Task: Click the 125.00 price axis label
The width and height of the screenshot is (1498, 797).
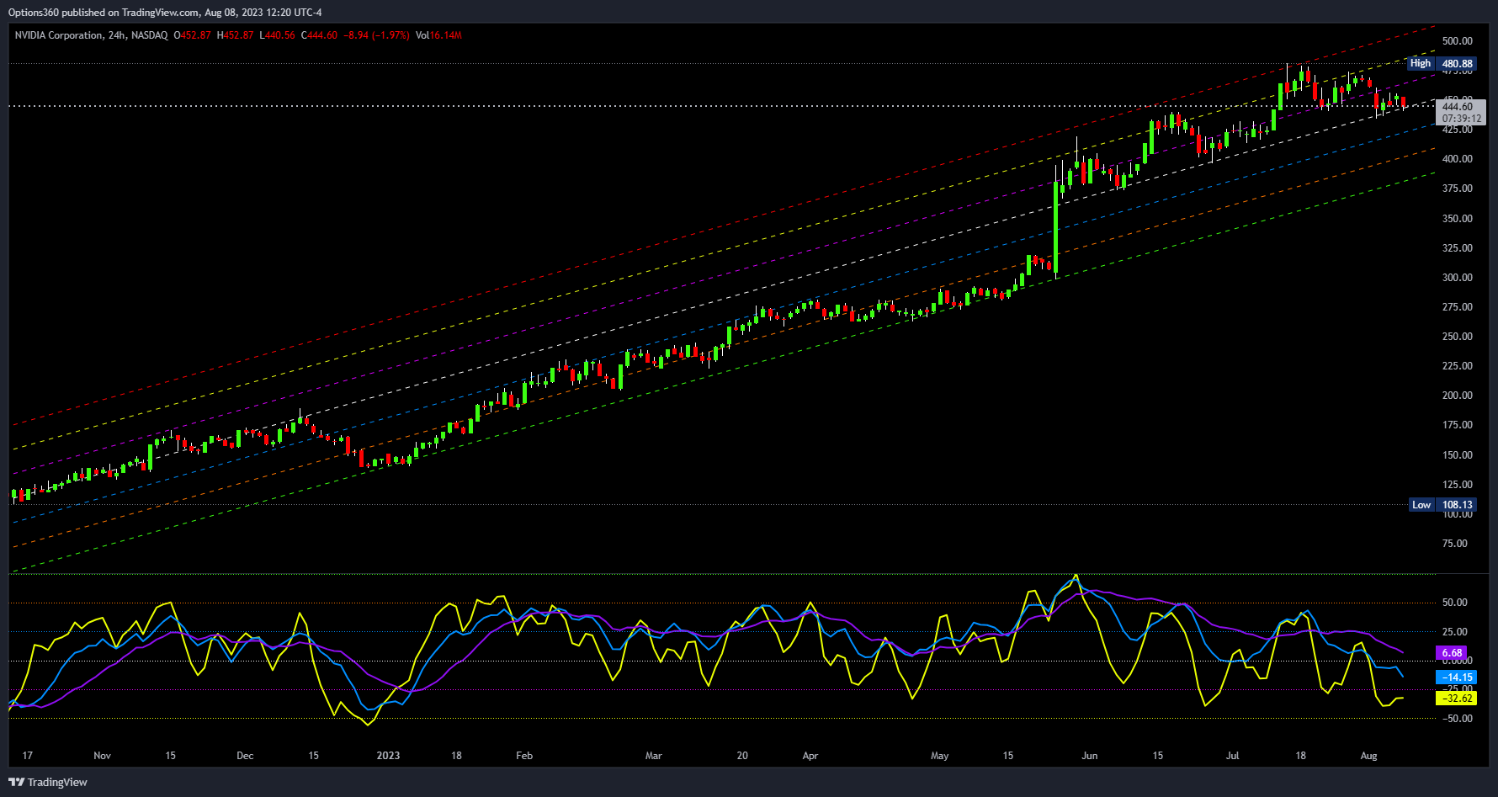Action: point(1458,484)
